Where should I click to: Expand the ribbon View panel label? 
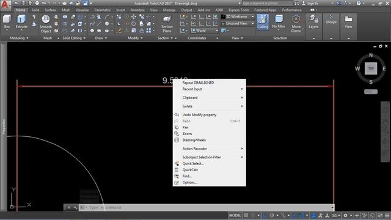[237, 38]
